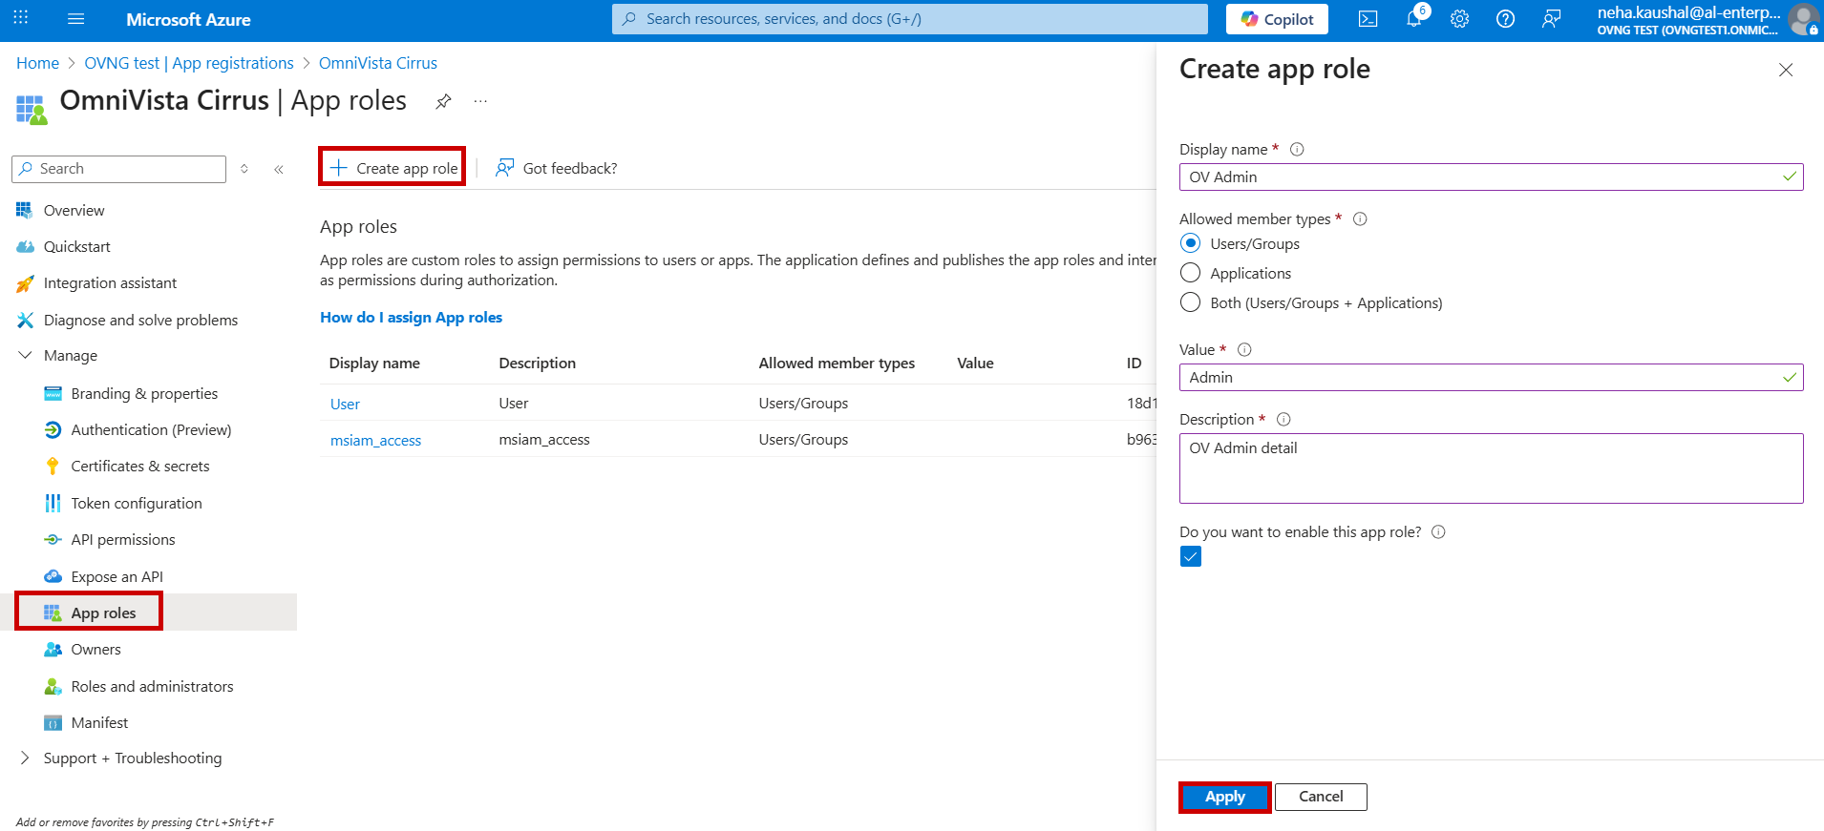
Task: Launch Cloud Shell from the top bar
Action: (1368, 19)
